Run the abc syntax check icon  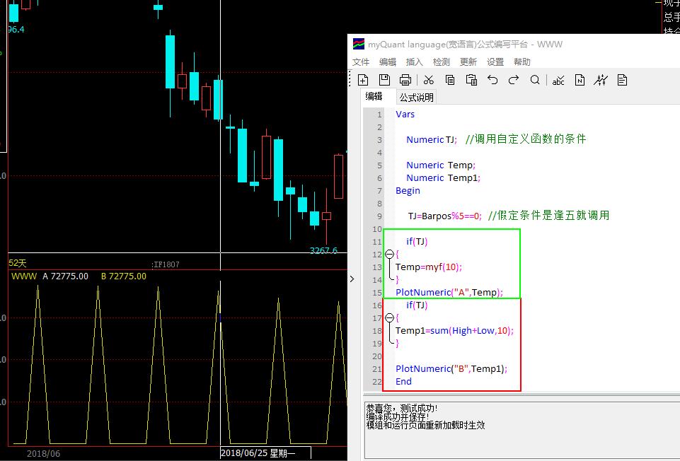tap(558, 80)
